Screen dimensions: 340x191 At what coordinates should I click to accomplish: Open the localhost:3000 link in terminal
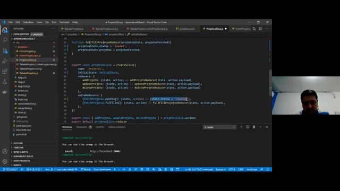[105, 151]
